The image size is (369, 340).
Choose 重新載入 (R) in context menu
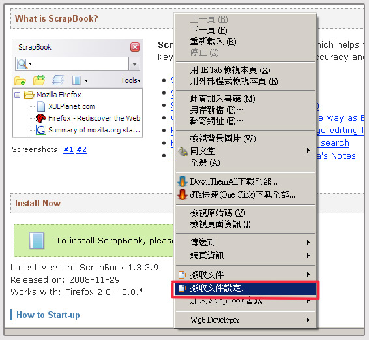tap(245, 42)
